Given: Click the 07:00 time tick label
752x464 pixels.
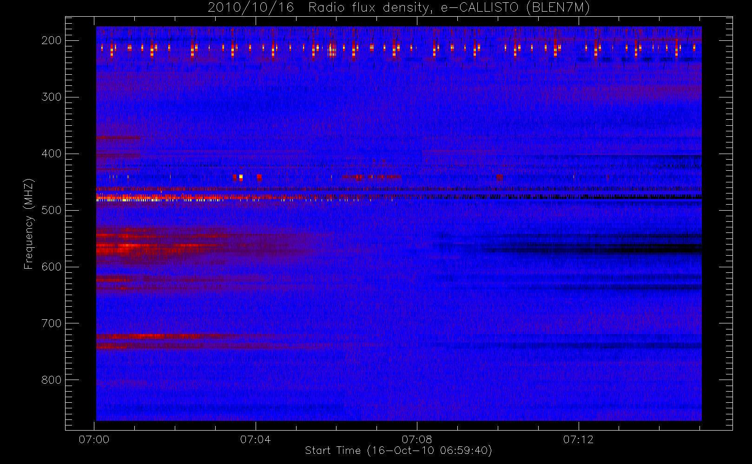Looking at the screenshot, I should click(x=94, y=439).
